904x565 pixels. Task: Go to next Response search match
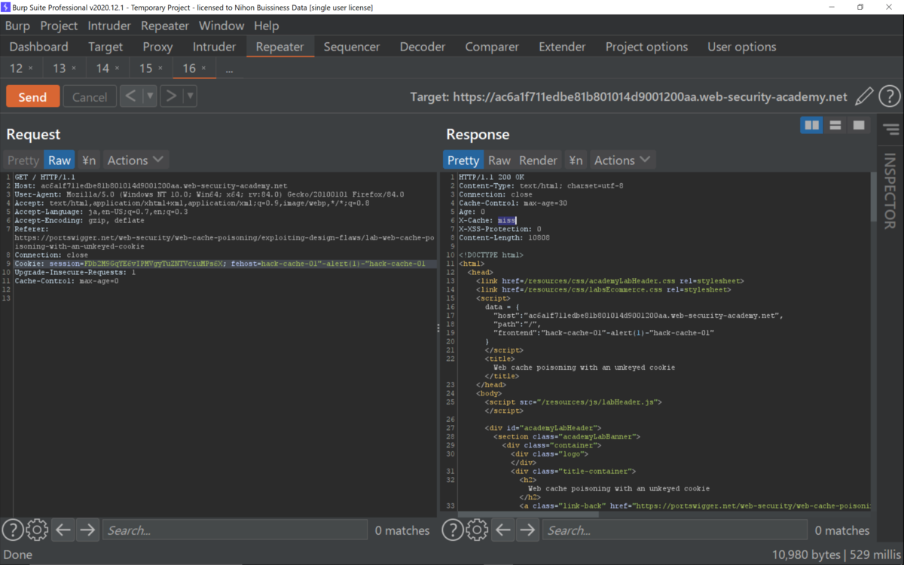coord(527,530)
